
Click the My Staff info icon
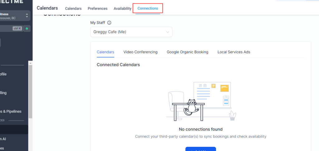(x=109, y=23)
